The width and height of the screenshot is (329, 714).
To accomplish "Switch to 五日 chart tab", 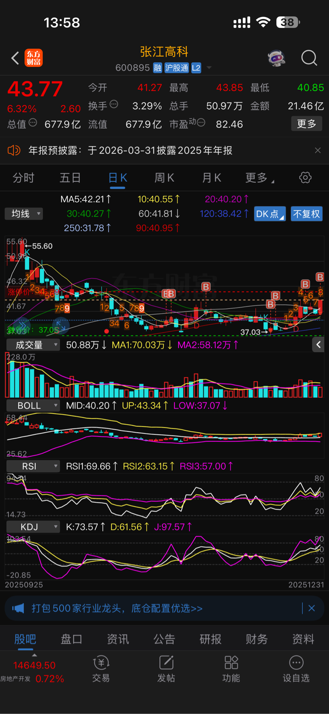I will [x=70, y=178].
